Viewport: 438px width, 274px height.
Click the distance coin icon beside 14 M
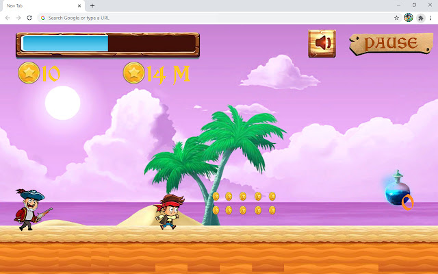pyautogui.click(x=134, y=73)
